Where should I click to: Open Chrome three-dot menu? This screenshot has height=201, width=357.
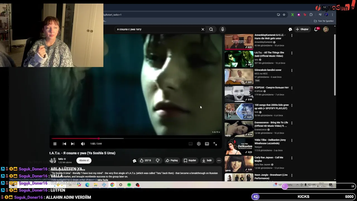click(332, 15)
